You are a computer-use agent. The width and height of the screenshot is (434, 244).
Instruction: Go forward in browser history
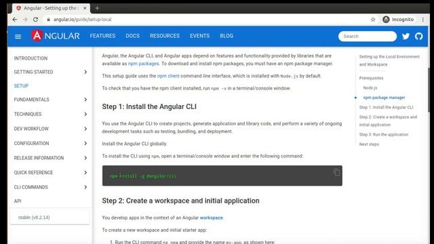pos(25,20)
